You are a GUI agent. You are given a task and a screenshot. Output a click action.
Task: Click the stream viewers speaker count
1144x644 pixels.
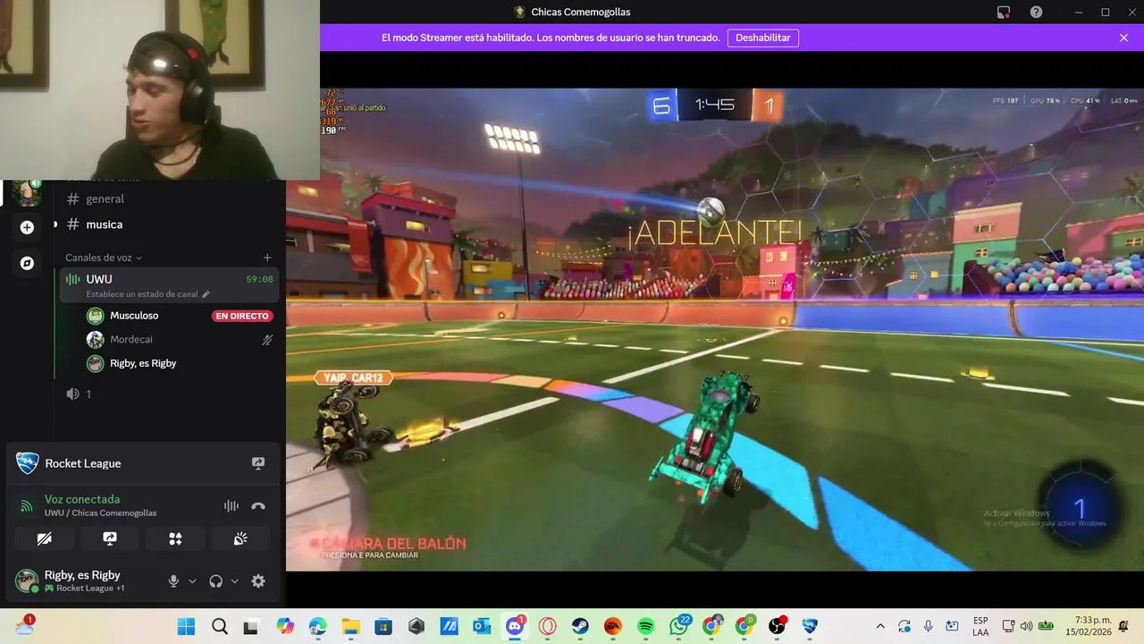pos(79,394)
